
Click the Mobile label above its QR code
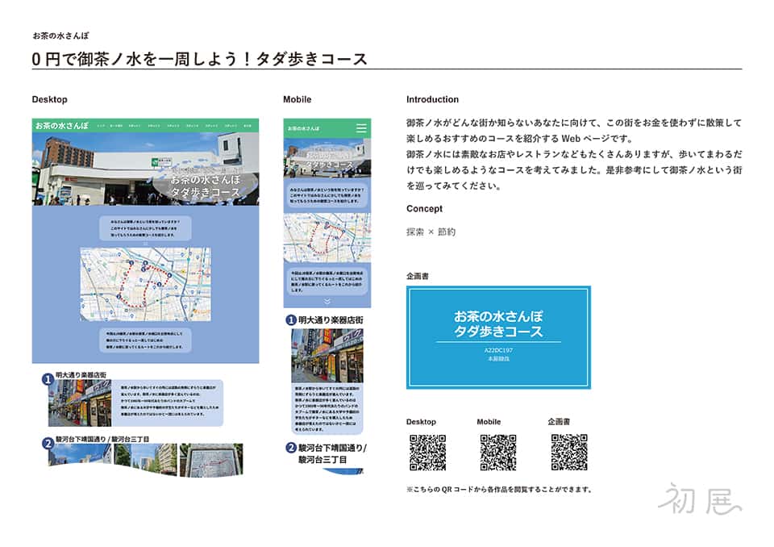tap(489, 421)
